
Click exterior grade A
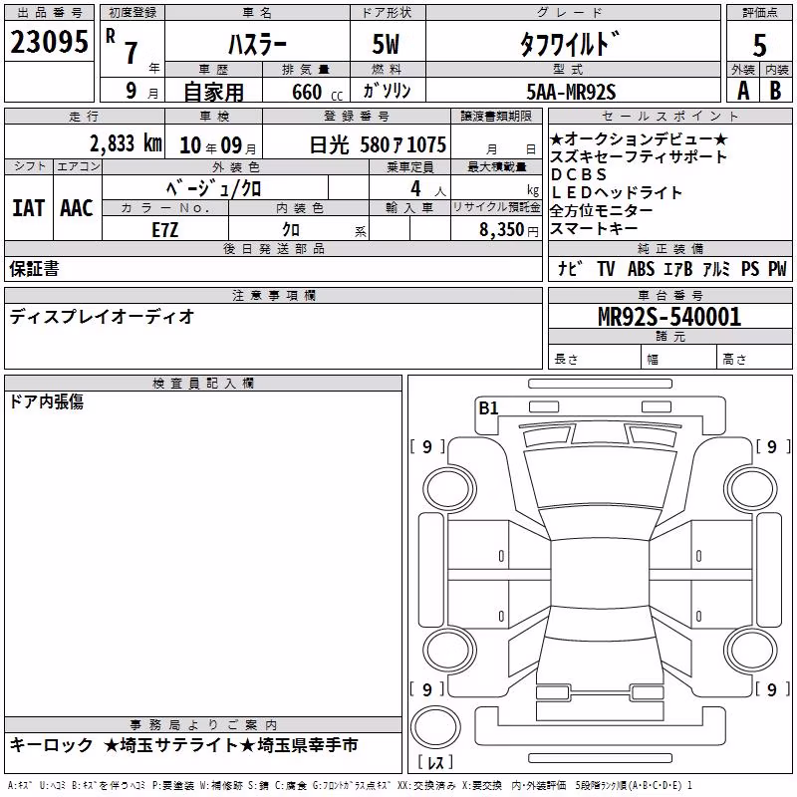coord(743,91)
